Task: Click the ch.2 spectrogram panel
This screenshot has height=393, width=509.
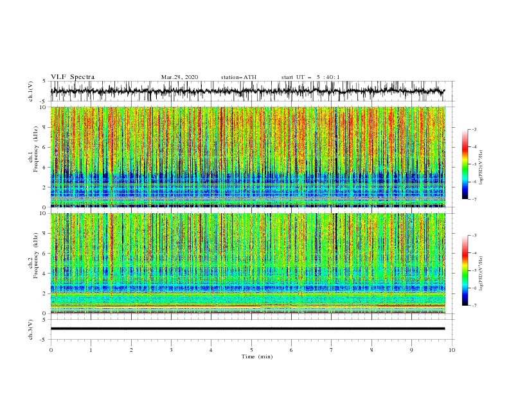Action: click(247, 263)
